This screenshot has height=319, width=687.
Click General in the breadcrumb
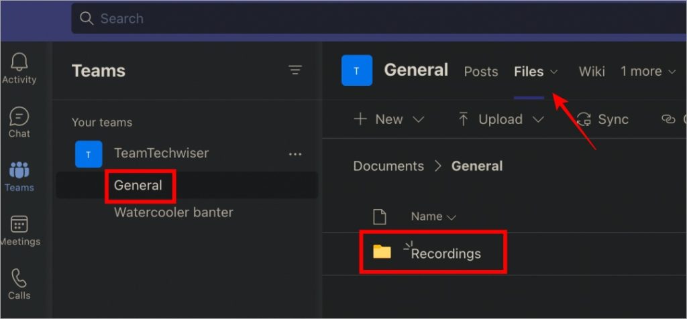tap(477, 166)
